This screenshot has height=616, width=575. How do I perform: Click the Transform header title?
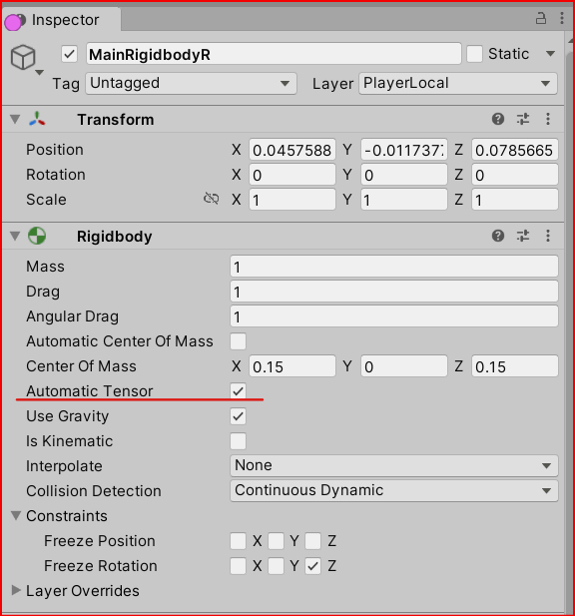click(x=116, y=120)
